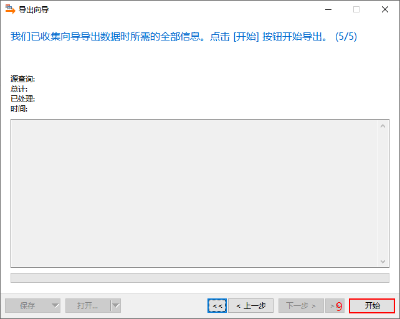Viewport: 400px width, 319px height.
Task: Click the 打开... button
Action: click(88, 305)
